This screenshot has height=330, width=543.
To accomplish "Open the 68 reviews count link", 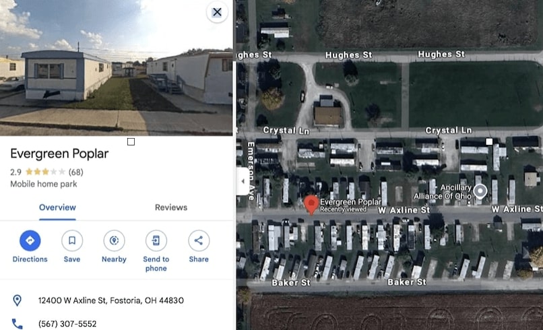I will (x=76, y=172).
